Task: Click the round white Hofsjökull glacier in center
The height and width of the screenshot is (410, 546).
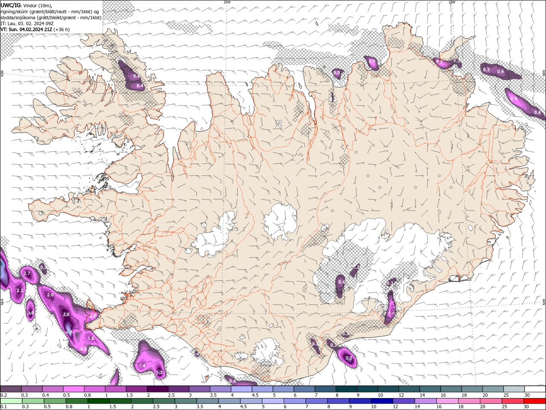Action: point(280,222)
